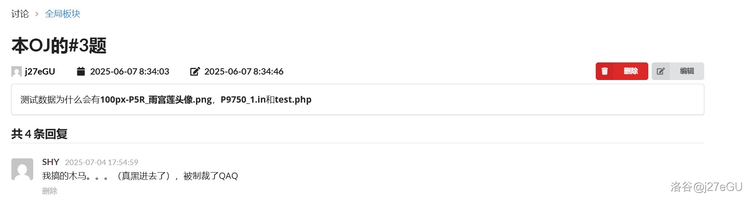Delete SHY's reply via the gray 删除 link
This screenshot has width=753, height=204.
pyautogui.click(x=50, y=191)
